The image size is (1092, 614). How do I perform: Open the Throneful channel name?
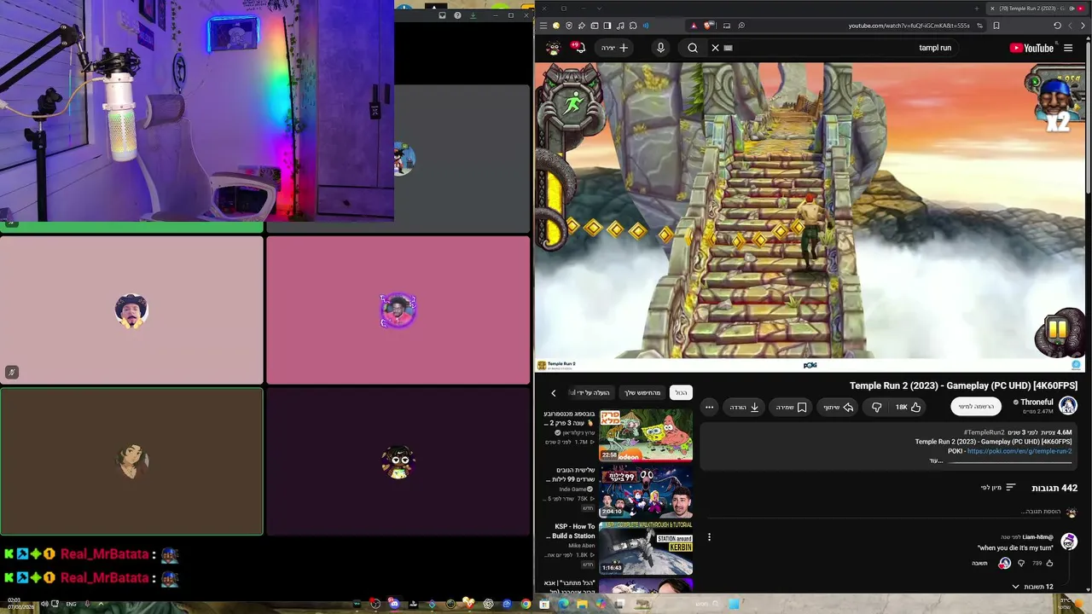1037,402
